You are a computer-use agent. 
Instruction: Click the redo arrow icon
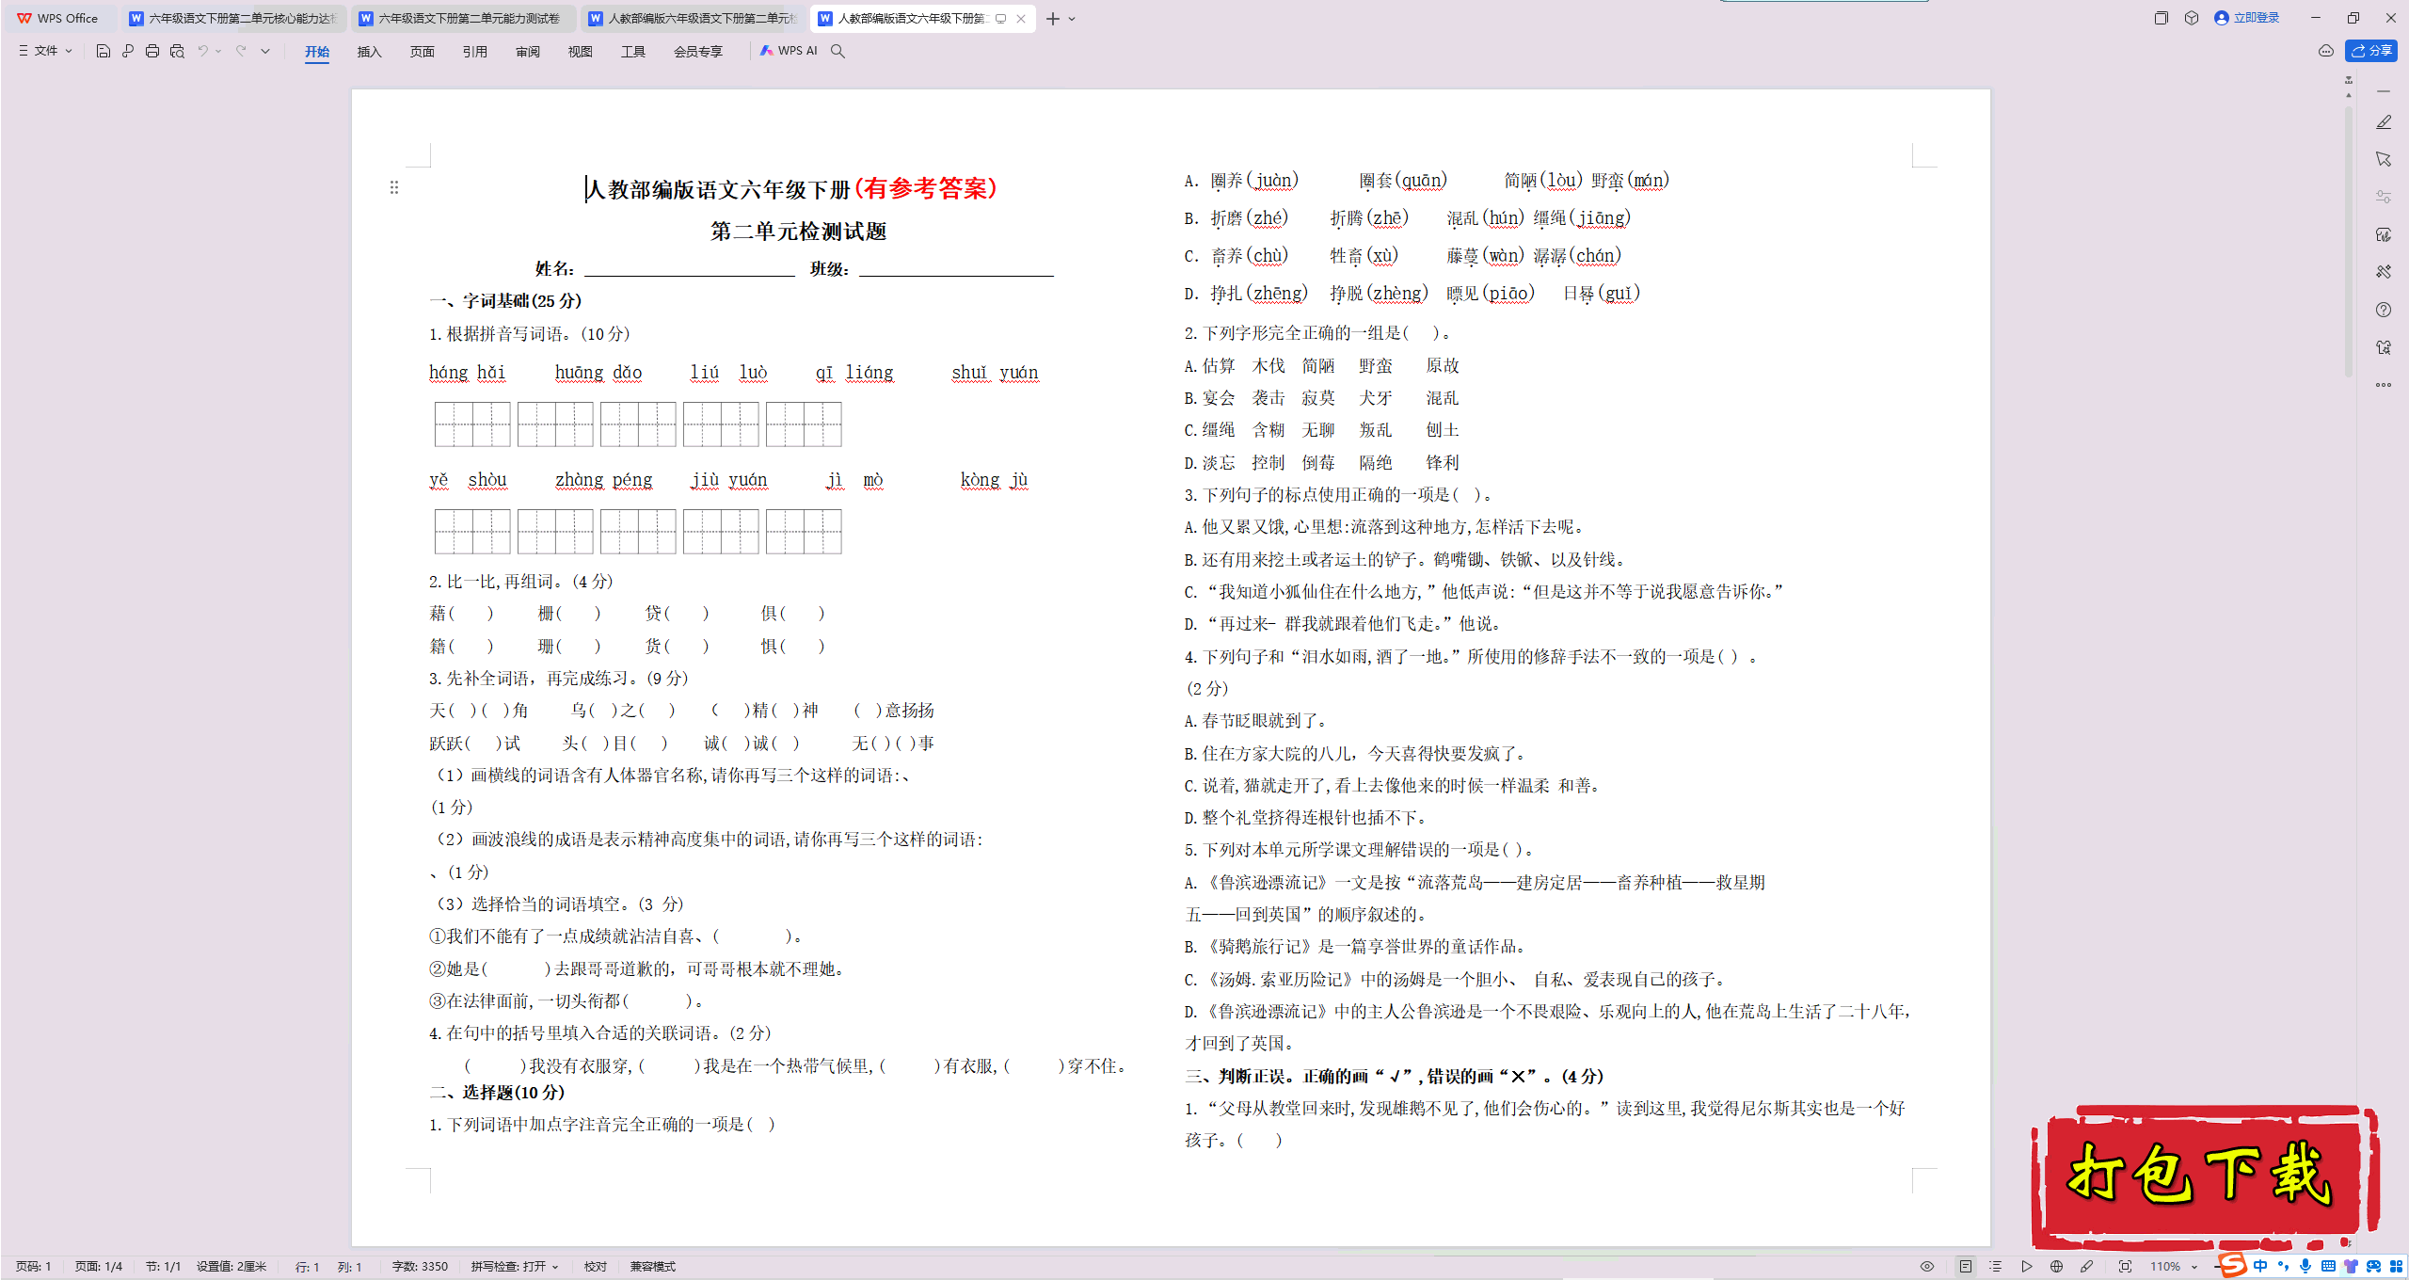click(241, 51)
